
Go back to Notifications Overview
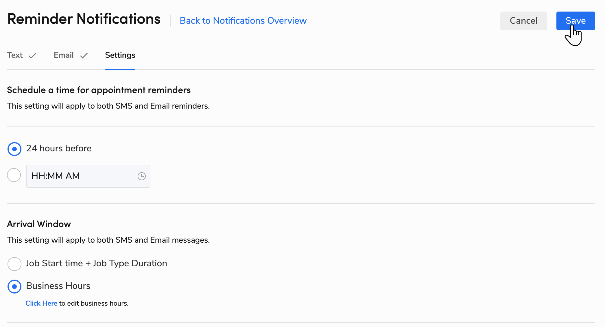243,21
